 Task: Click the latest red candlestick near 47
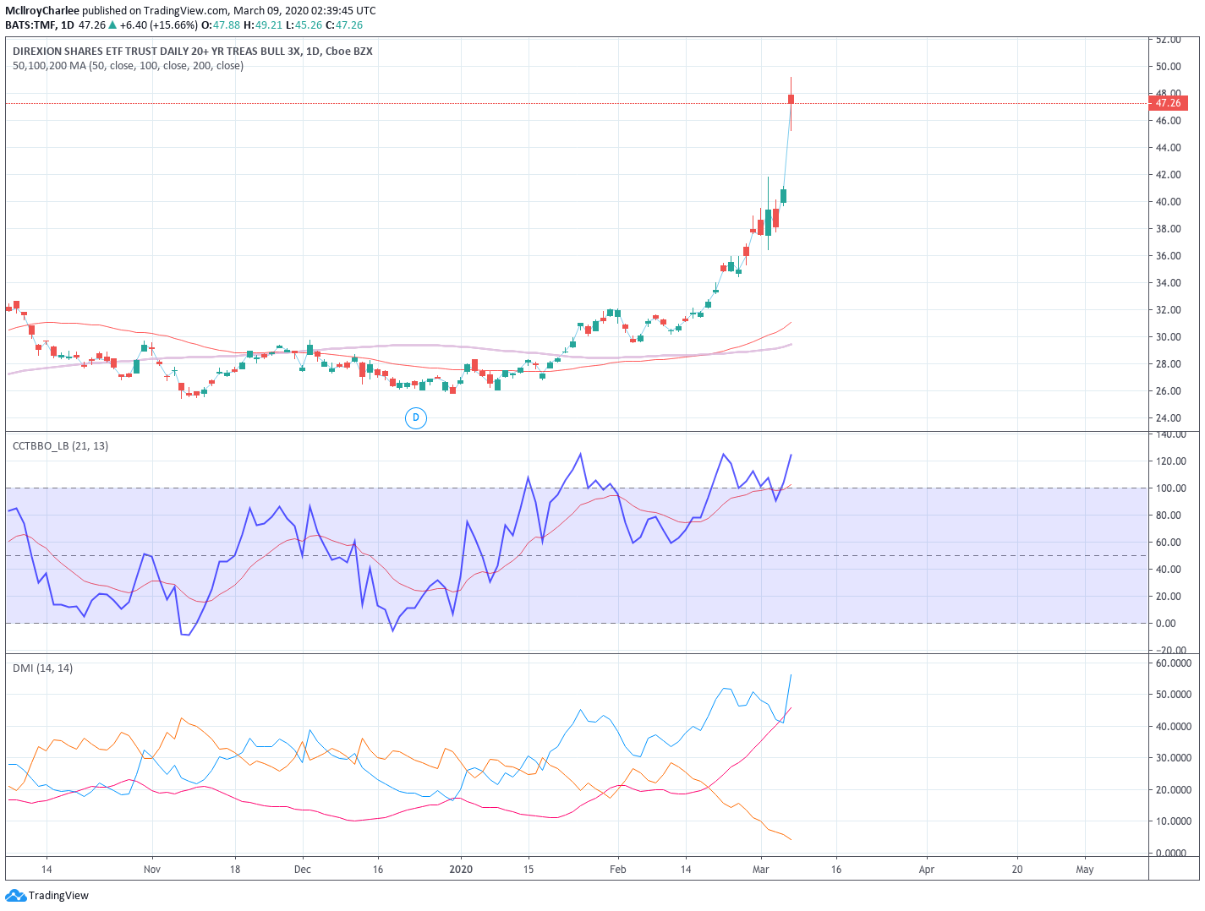[x=791, y=100]
